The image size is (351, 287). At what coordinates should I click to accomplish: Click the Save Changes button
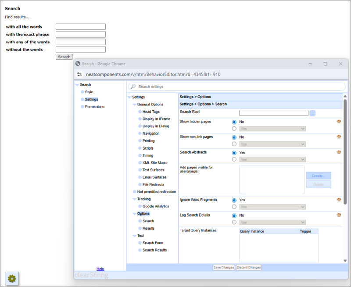pyautogui.click(x=223, y=267)
